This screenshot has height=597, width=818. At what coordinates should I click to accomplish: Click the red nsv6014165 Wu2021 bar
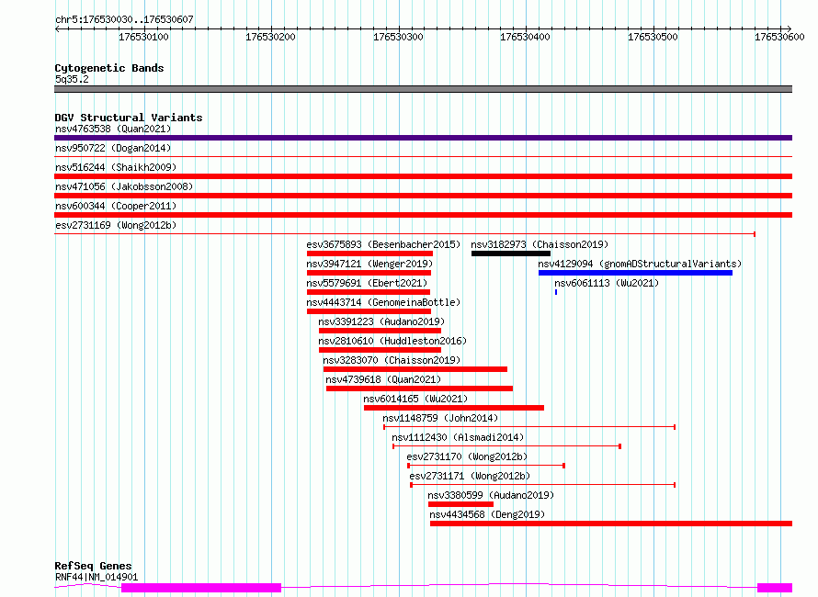pos(454,408)
